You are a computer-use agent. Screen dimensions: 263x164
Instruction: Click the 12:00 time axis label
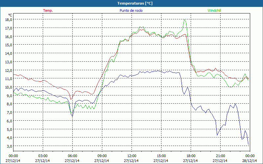(132, 156)
